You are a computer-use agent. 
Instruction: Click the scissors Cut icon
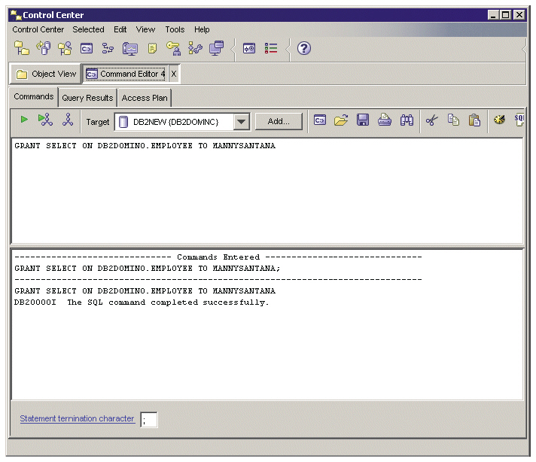coord(432,120)
